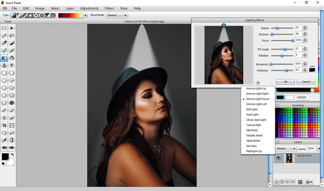Open the gradient preset dropdown arrow
This screenshot has width=324, height=191.
pos(85,16)
